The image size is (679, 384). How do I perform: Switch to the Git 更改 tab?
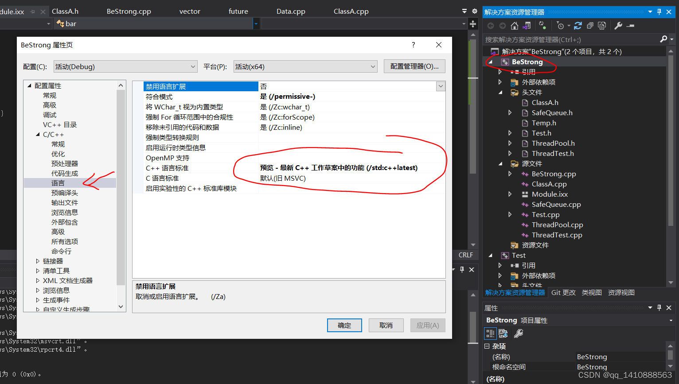tap(563, 292)
